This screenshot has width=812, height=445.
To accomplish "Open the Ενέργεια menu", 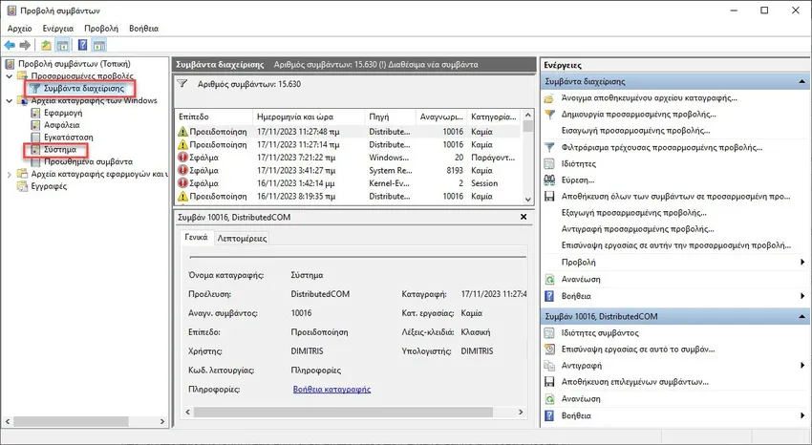I will tap(58, 29).
